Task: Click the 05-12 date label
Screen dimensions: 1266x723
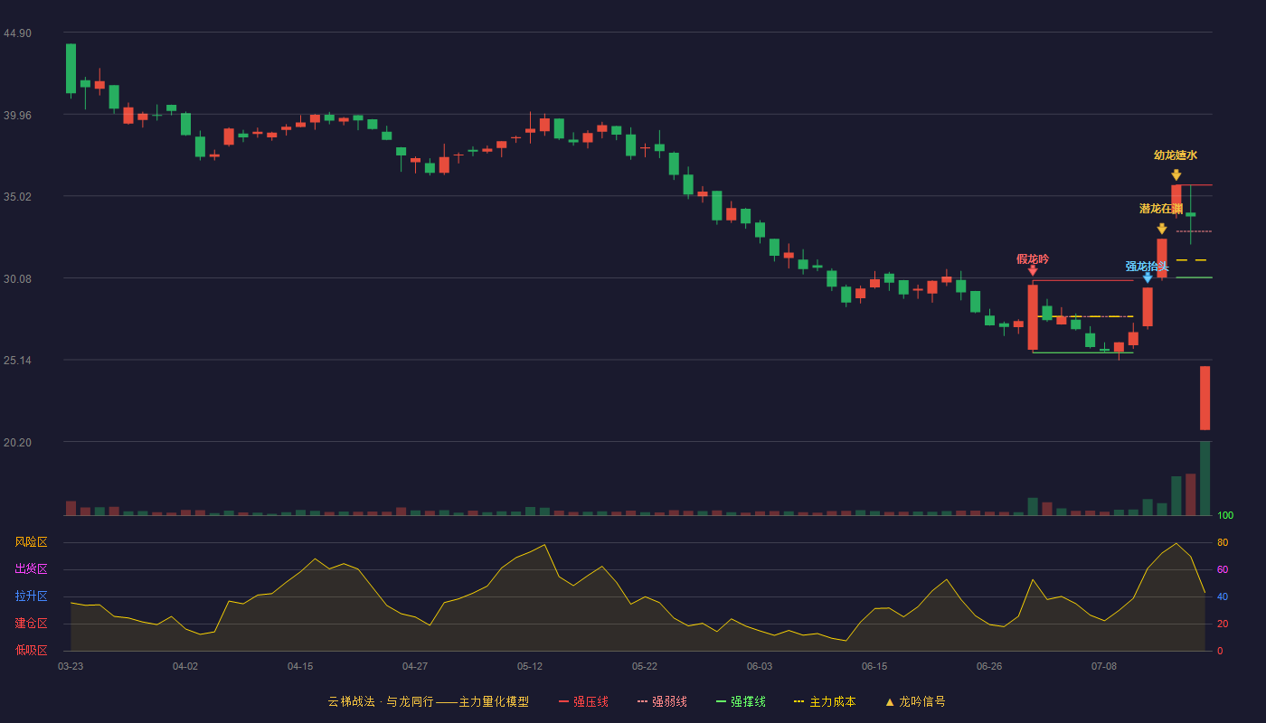Action: point(530,666)
